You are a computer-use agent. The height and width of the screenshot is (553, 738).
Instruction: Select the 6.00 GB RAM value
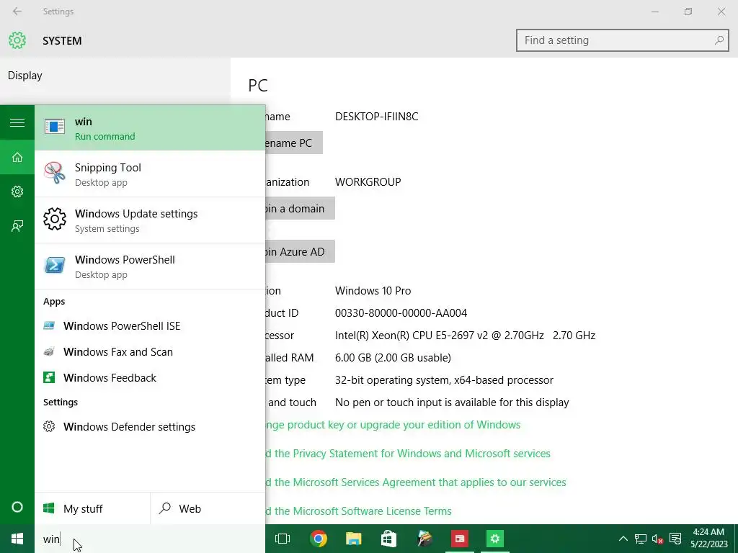pyautogui.click(x=393, y=357)
